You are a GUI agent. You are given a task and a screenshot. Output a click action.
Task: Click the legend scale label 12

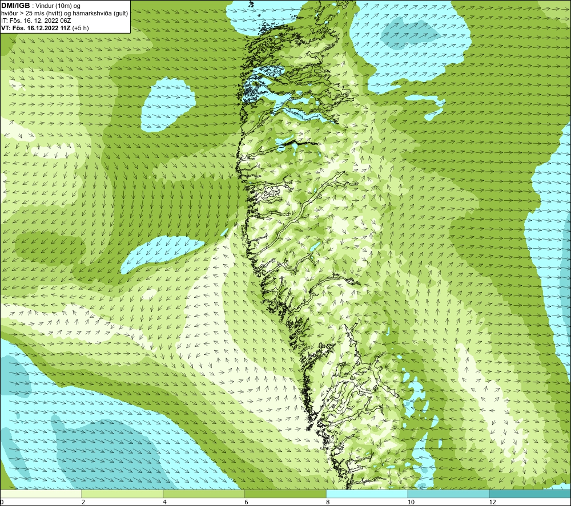[x=492, y=502]
